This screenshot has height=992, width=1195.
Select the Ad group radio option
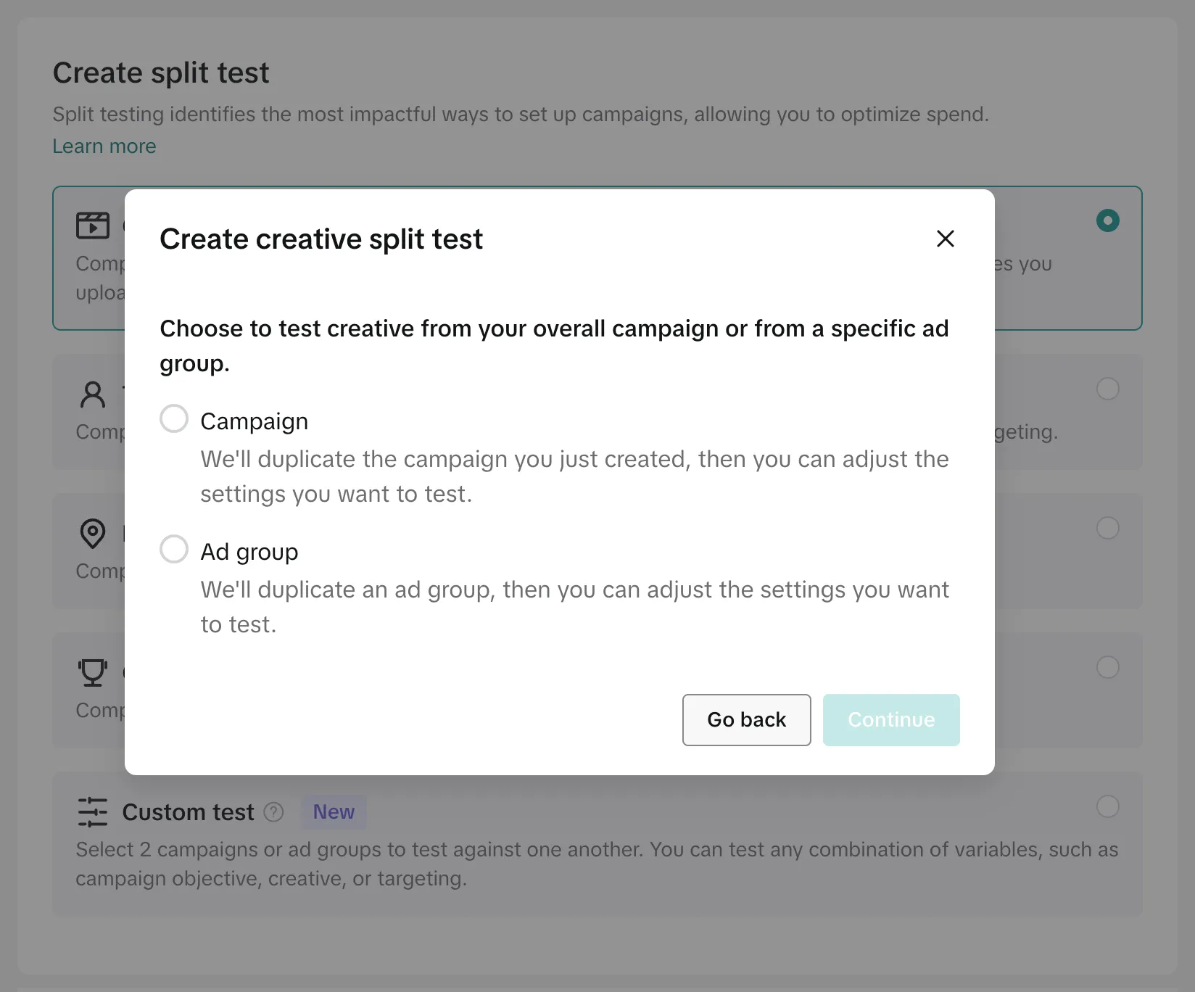[x=174, y=549]
